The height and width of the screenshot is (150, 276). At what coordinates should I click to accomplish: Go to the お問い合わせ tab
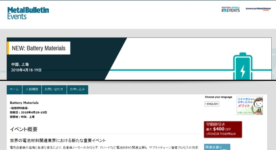[x=54, y=90]
